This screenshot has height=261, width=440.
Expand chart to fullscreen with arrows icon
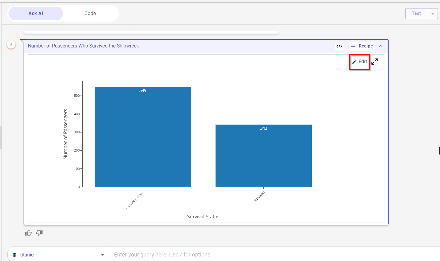click(374, 62)
